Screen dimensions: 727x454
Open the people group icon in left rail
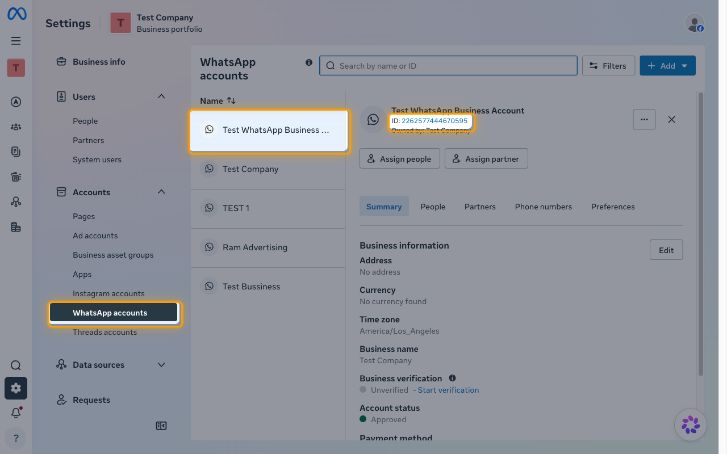tap(16, 127)
